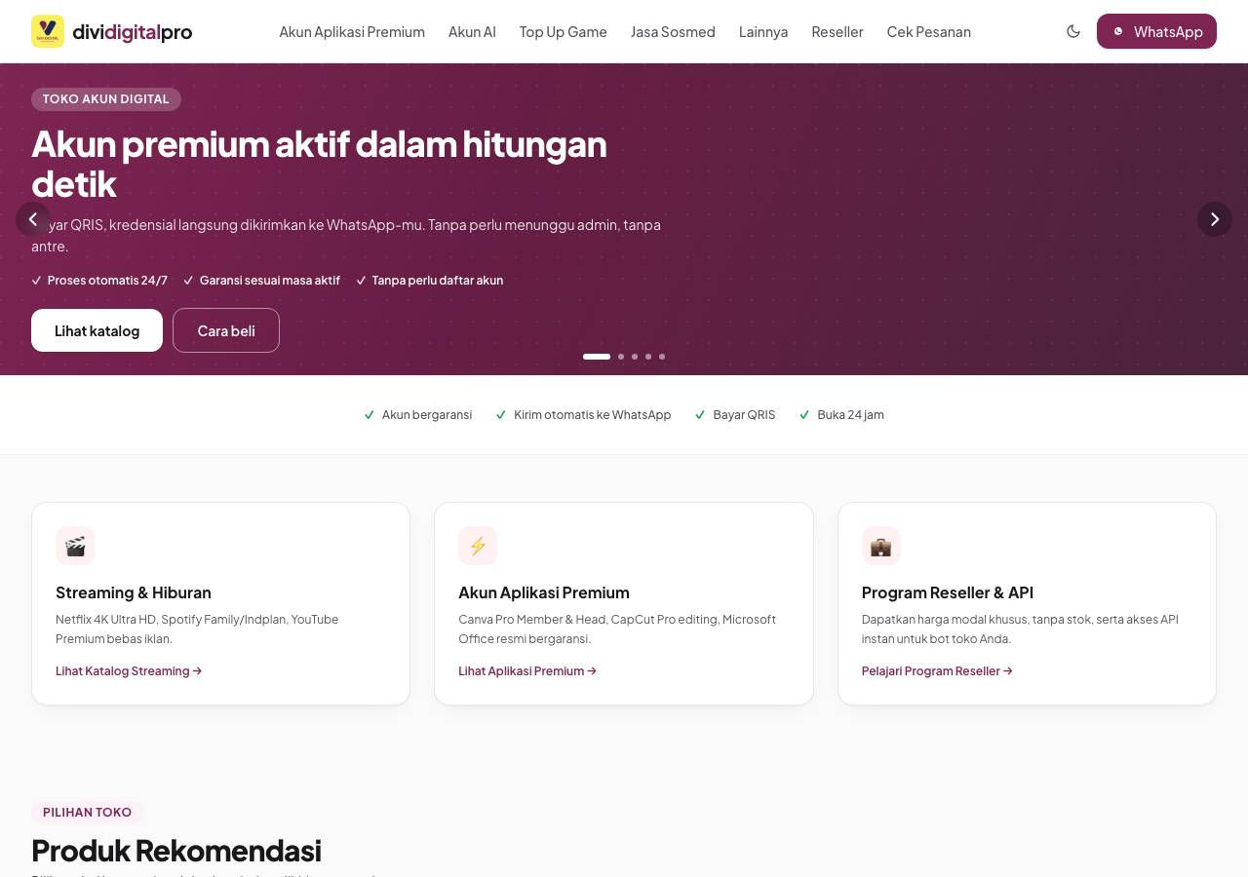Viewport: 1248px width, 877px height.
Task: Open Lihat Aplikasi Premium link
Action: click(x=527, y=670)
